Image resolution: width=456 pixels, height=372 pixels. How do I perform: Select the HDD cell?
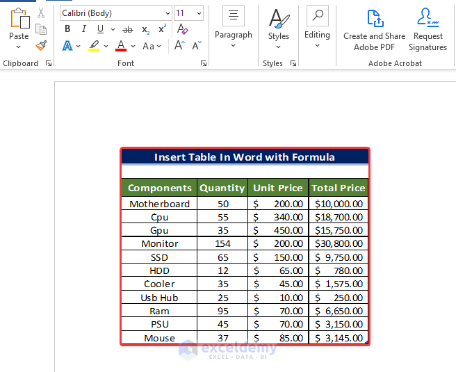159,270
